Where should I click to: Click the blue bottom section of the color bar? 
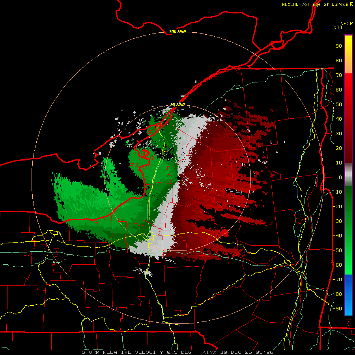pyautogui.click(x=348, y=294)
